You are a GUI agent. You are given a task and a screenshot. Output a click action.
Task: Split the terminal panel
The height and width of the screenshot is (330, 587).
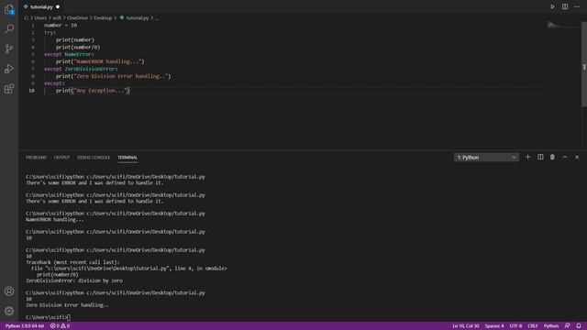point(540,157)
